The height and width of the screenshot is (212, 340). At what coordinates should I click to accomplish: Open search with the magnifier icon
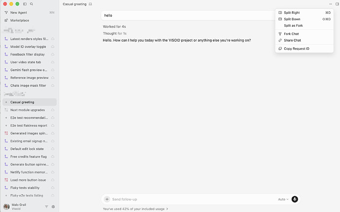32,4
